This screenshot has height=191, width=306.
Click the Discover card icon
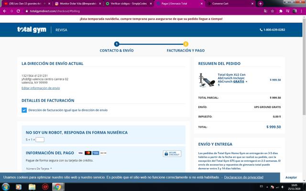[x=103, y=153]
